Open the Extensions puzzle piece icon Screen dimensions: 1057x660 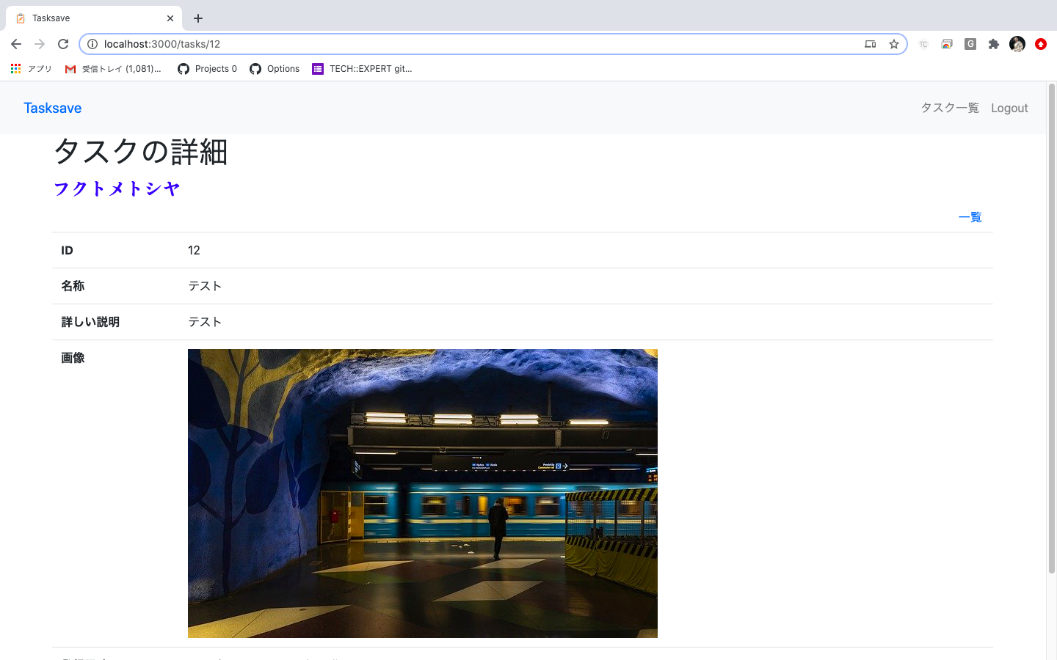pyautogui.click(x=994, y=44)
